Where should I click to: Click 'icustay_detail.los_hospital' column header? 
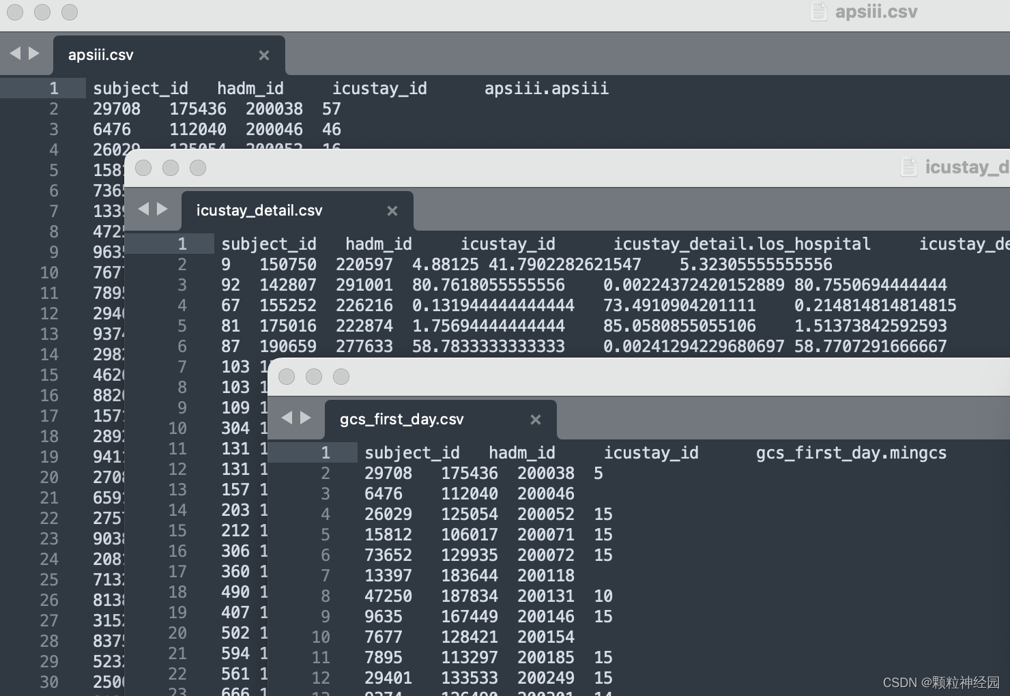[x=742, y=244]
